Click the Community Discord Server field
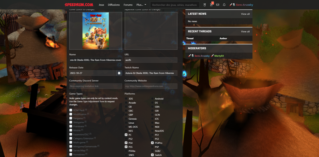The width and height of the screenshot is (319, 157). [96, 86]
